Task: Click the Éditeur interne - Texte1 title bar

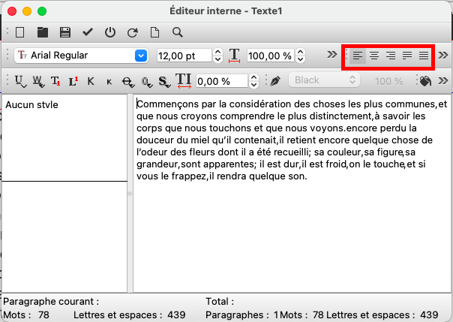Action: click(x=226, y=11)
